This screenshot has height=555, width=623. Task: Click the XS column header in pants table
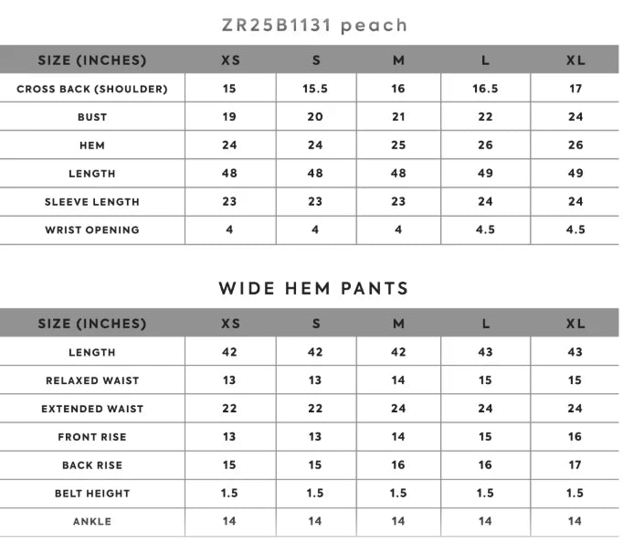click(x=230, y=324)
